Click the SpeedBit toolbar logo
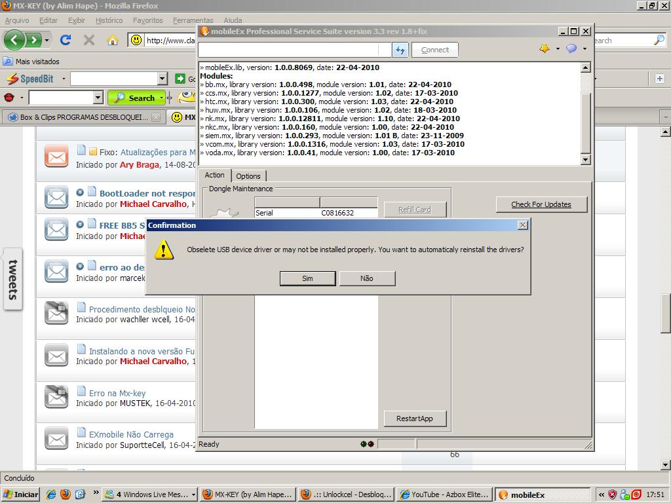This screenshot has width=671, height=503. [x=31, y=79]
